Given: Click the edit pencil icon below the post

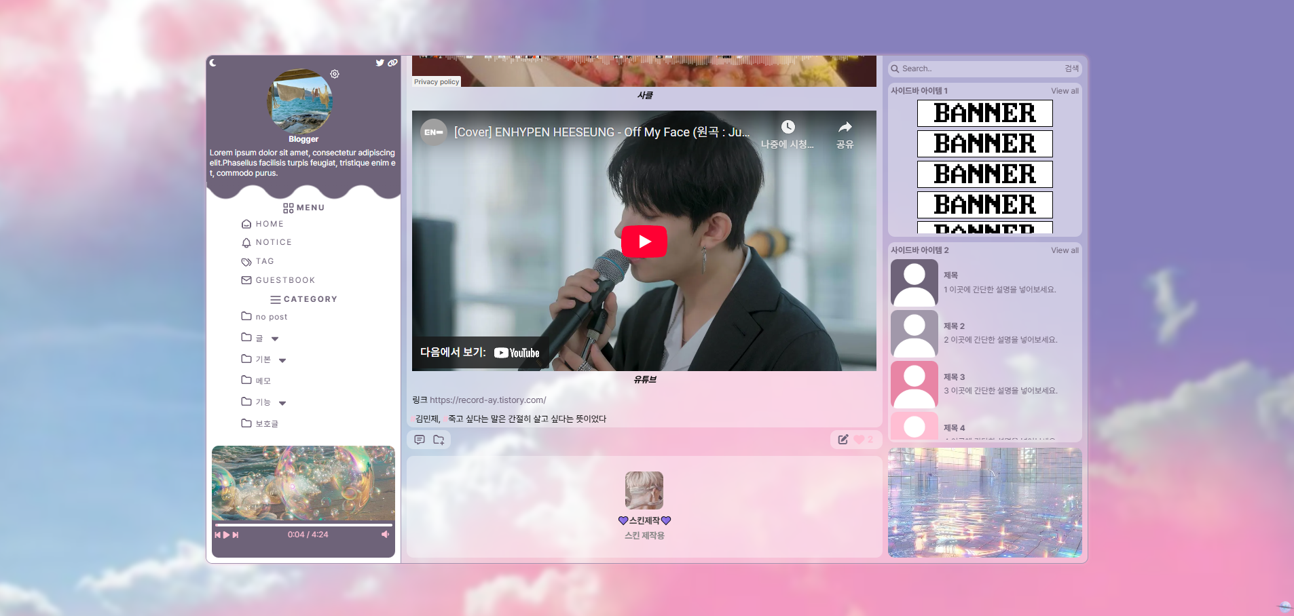Looking at the screenshot, I should point(843,440).
